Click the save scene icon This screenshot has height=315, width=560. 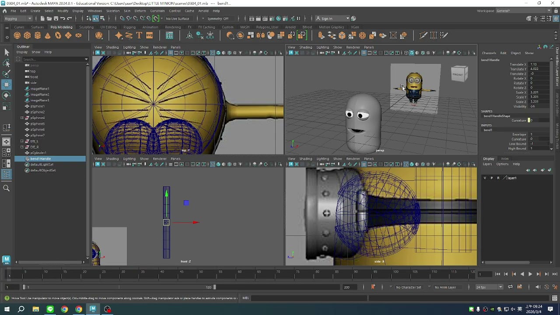56,18
